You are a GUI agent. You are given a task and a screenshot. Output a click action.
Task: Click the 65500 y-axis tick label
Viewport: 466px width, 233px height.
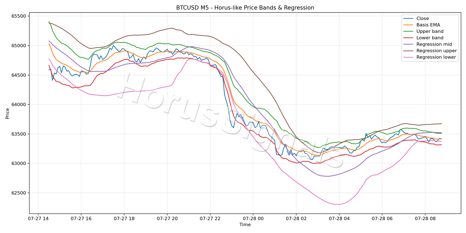pyautogui.click(x=19, y=16)
